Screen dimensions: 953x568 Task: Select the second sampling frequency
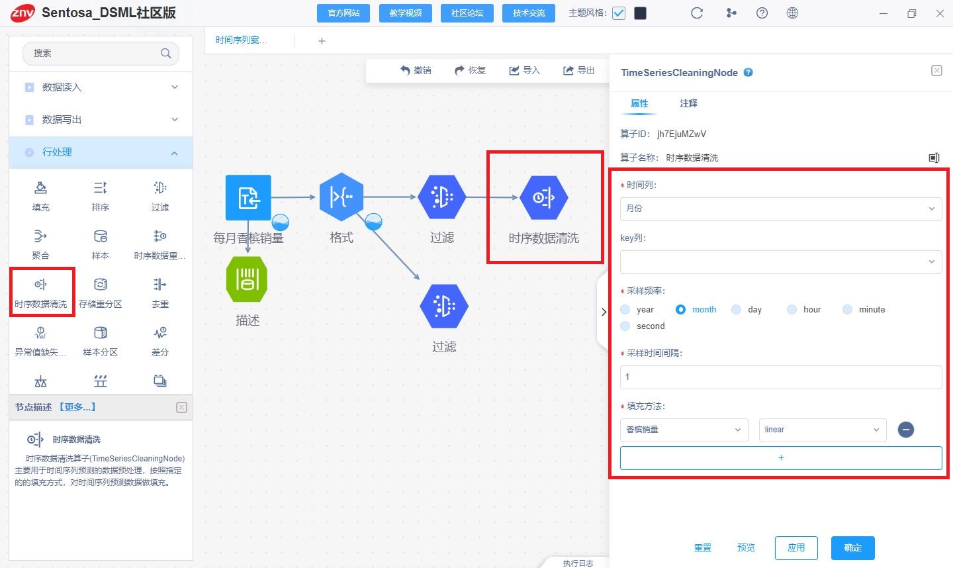[625, 326]
